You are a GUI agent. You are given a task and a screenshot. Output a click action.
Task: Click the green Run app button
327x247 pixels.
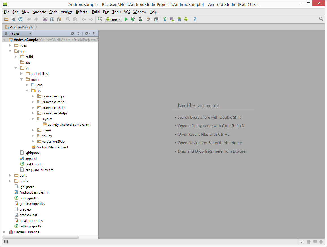click(126, 19)
